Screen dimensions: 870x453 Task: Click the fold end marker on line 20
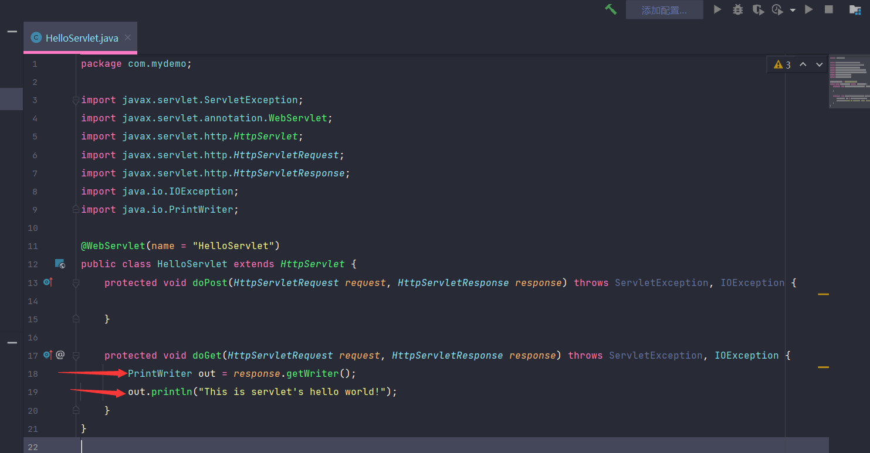pyautogui.click(x=76, y=410)
